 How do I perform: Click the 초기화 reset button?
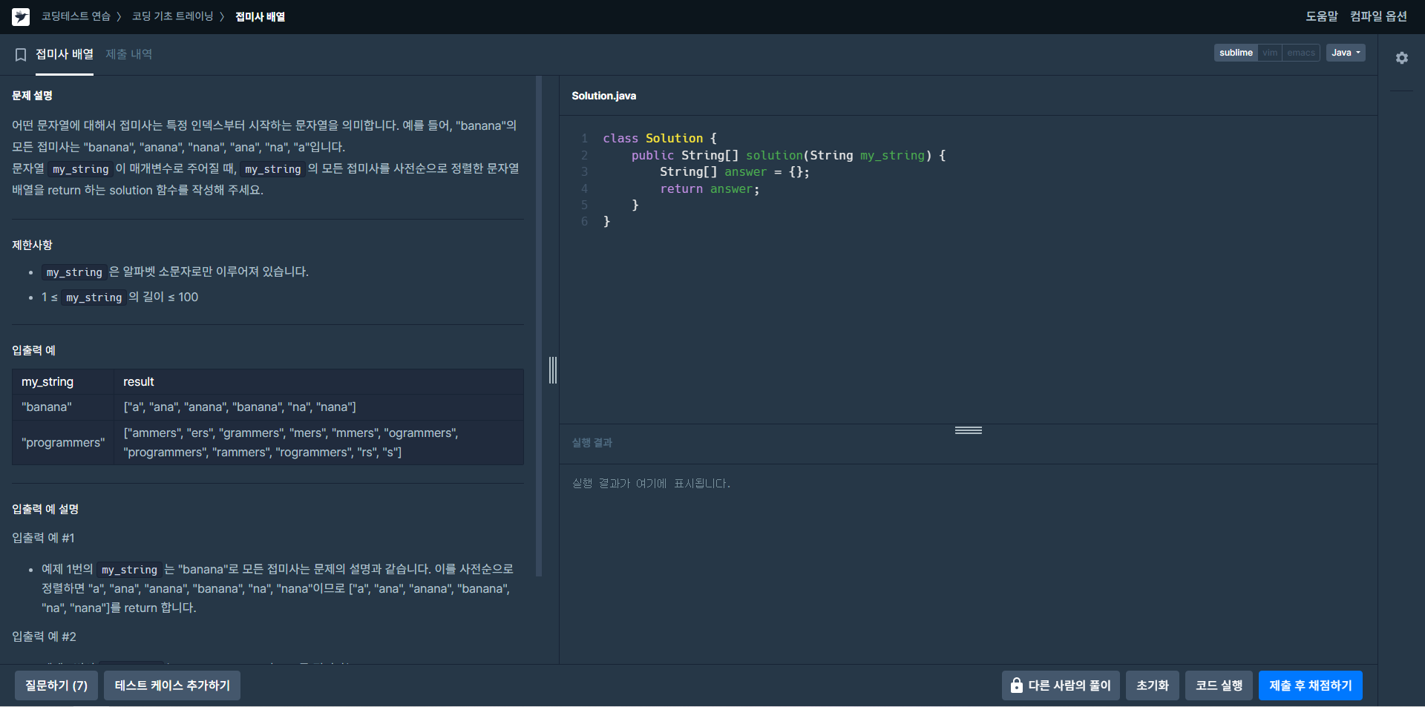tap(1152, 685)
